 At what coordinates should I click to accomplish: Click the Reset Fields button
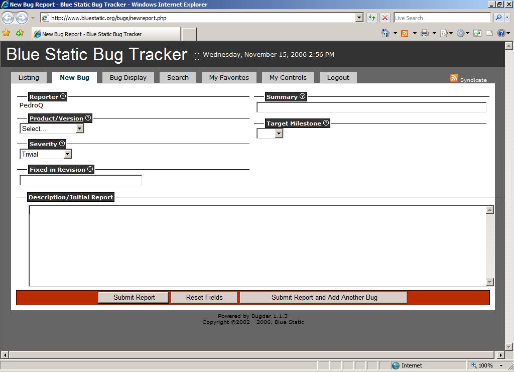[x=204, y=297]
